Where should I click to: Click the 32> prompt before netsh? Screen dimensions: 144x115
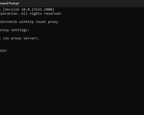(x=3, y=22)
